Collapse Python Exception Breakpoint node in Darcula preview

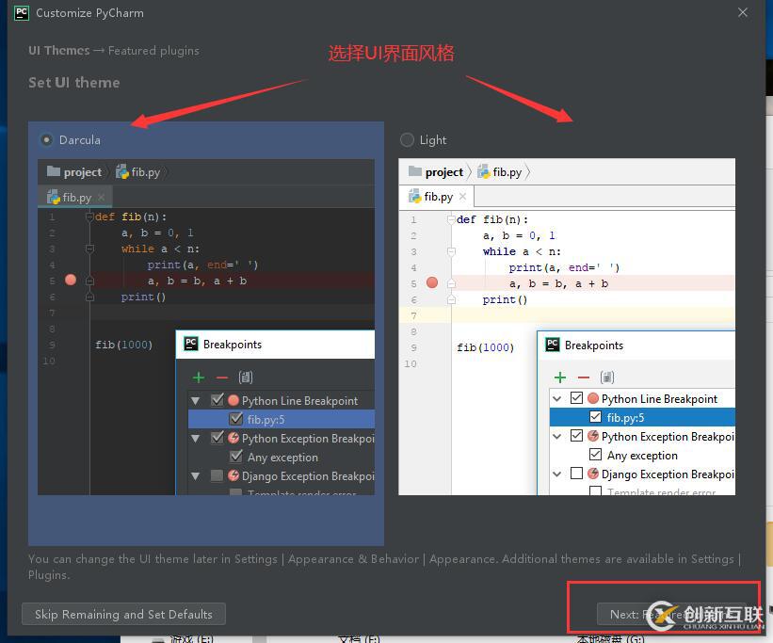(x=196, y=439)
